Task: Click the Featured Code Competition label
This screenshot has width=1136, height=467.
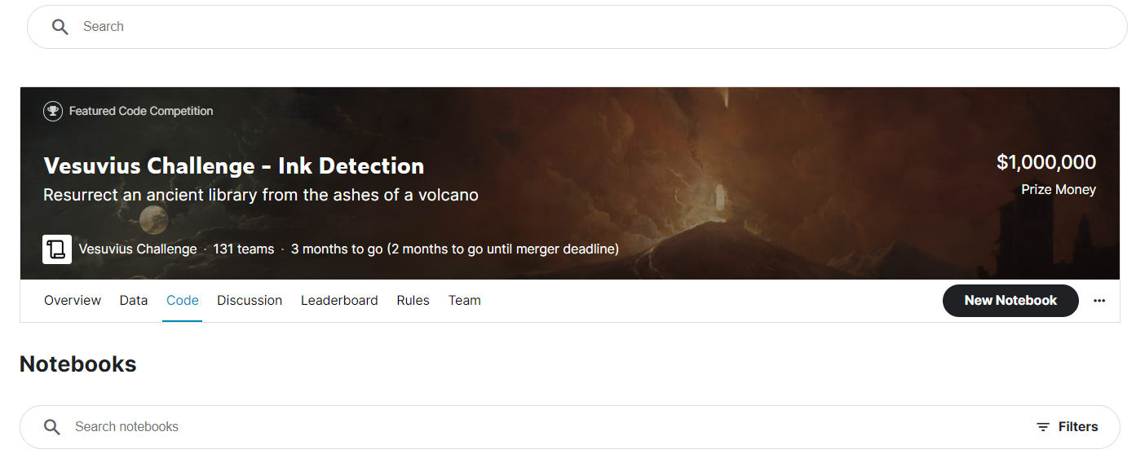Action: click(141, 111)
